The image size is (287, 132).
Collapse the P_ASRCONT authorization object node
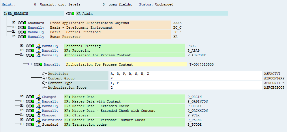point(22,55)
